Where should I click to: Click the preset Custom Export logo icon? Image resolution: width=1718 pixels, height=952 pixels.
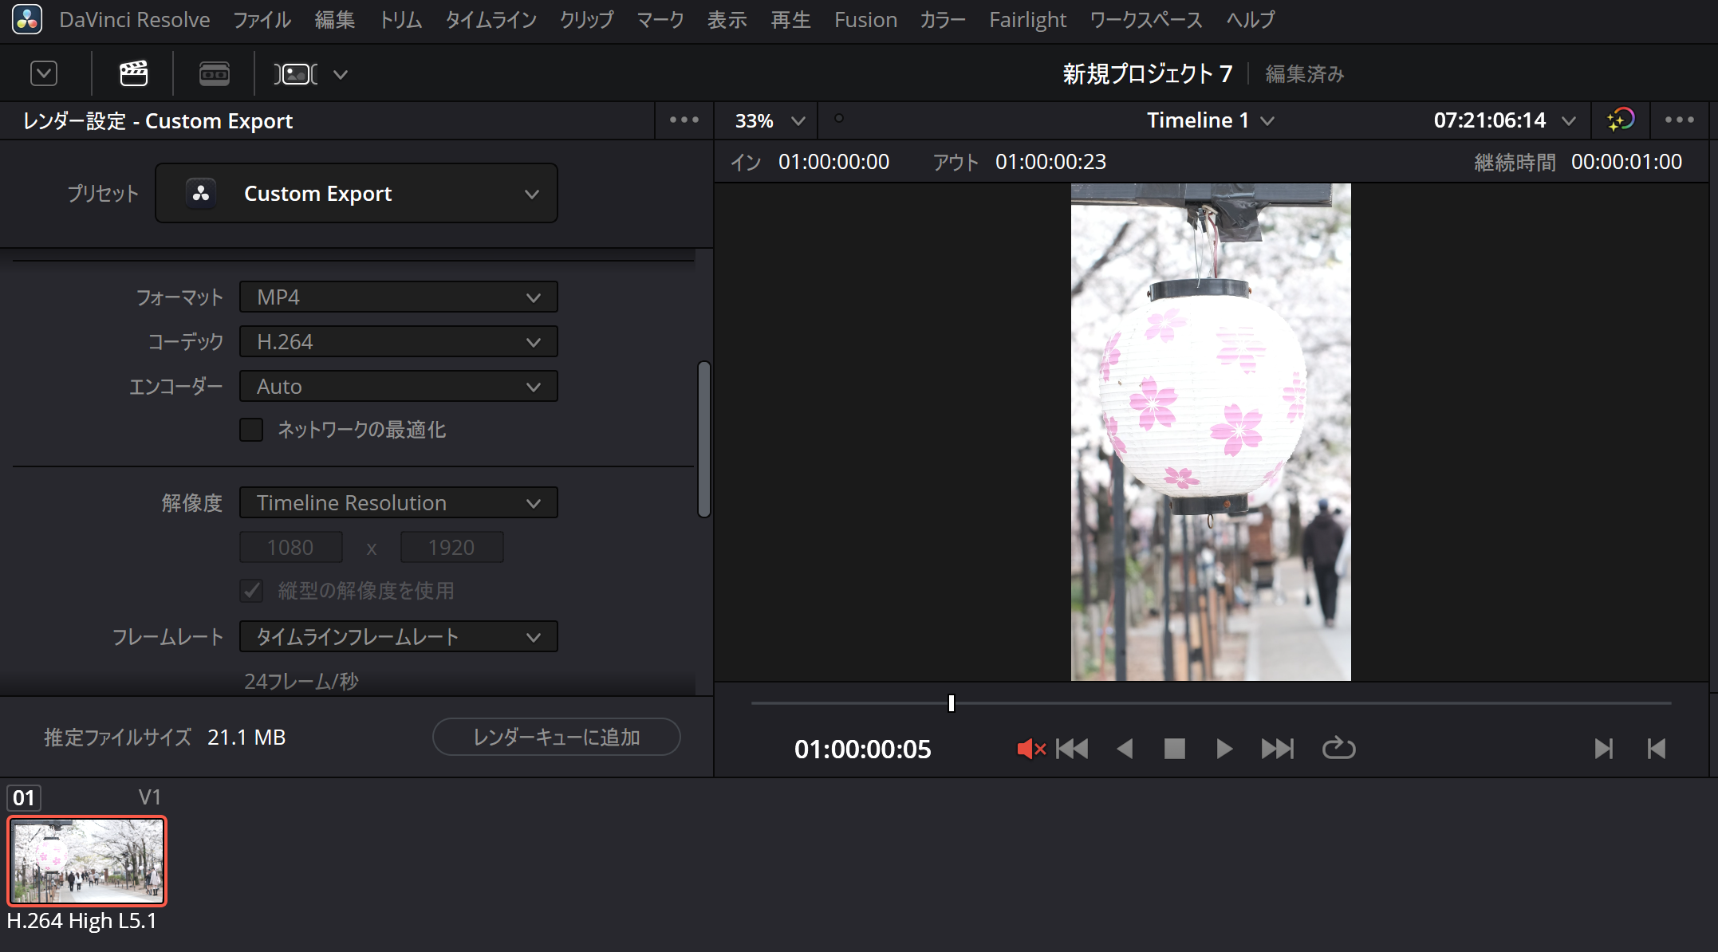click(x=201, y=193)
